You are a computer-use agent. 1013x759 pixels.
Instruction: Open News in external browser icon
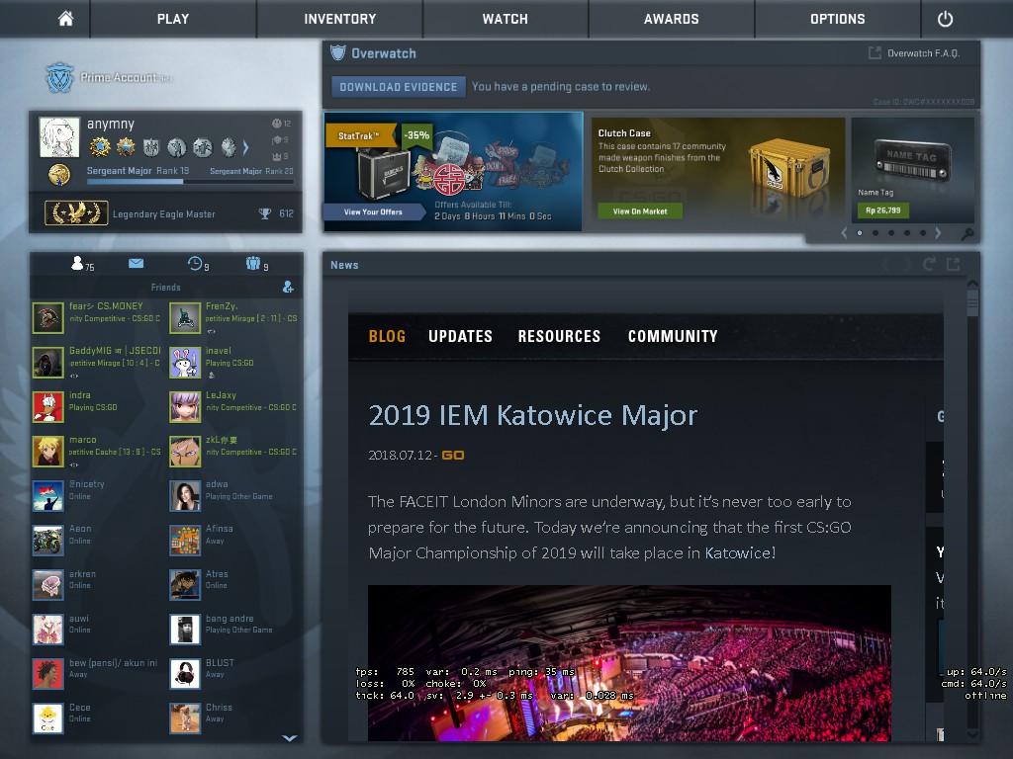(x=953, y=264)
